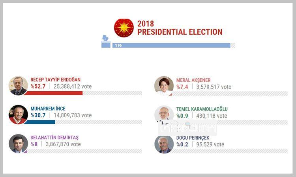Select the Recep Tayyip Erdoğan name
The height and width of the screenshot is (177, 296).
point(55,80)
